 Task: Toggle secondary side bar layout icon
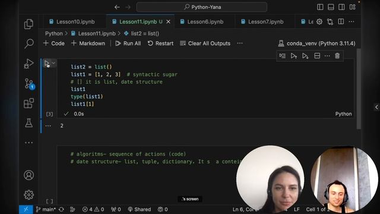coord(341,7)
